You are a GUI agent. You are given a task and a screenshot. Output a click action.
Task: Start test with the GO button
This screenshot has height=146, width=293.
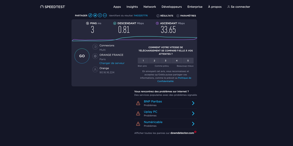(82, 56)
